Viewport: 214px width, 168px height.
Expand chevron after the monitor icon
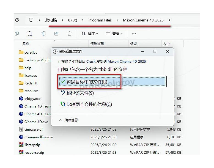[39, 20]
